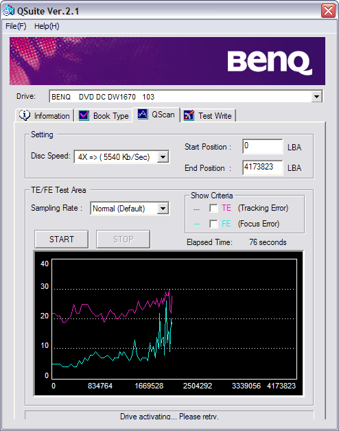Click the Disc Speed label
The image size is (339, 431).
coord(51,156)
